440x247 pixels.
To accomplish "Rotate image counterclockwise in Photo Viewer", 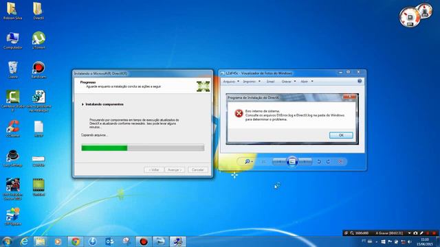I will 319,162.
